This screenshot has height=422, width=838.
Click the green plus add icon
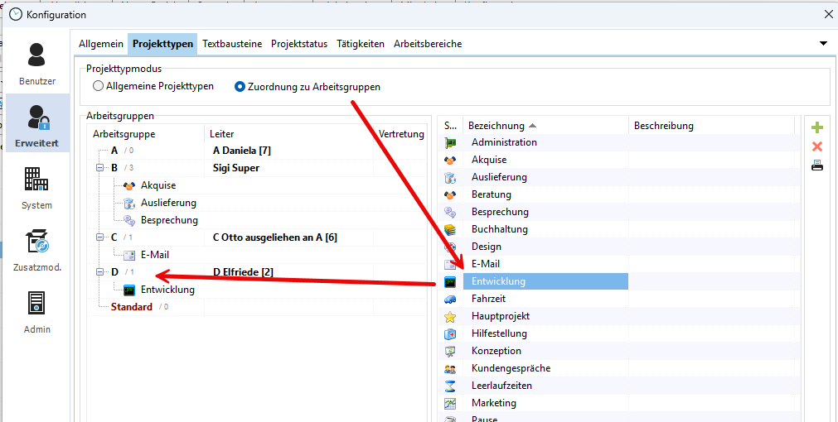point(816,127)
